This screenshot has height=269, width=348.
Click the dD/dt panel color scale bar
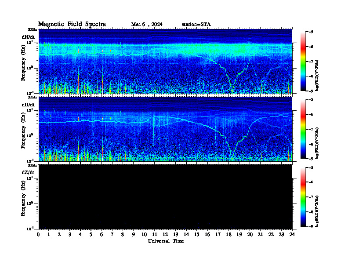point(303,129)
